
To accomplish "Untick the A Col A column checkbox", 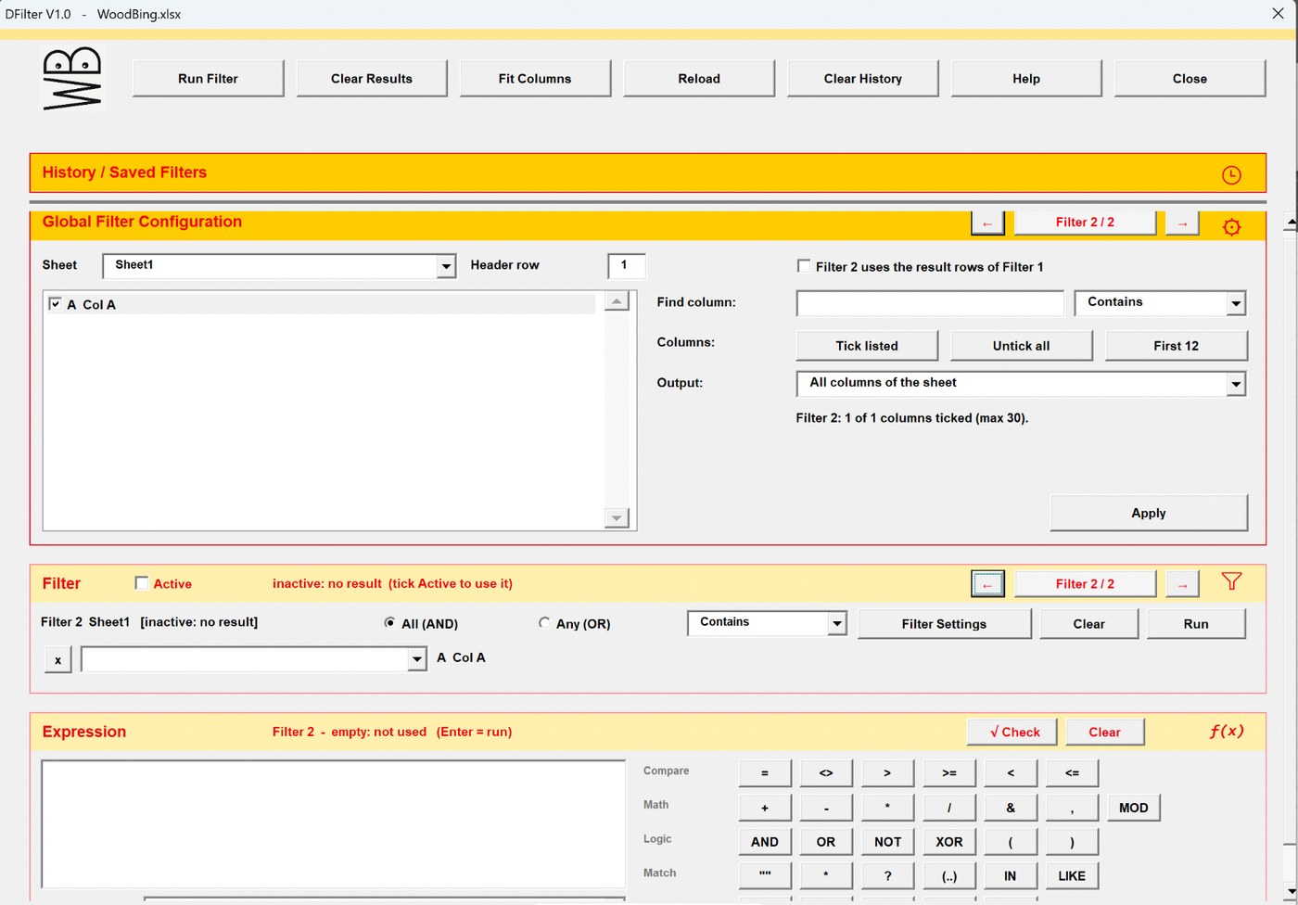I will coord(56,304).
